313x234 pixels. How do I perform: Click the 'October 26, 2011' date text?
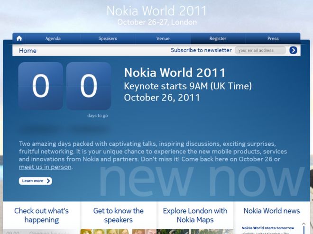[x=162, y=98]
